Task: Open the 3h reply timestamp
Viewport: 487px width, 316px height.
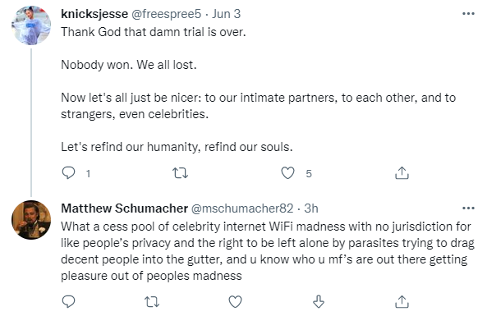Action: [311, 208]
